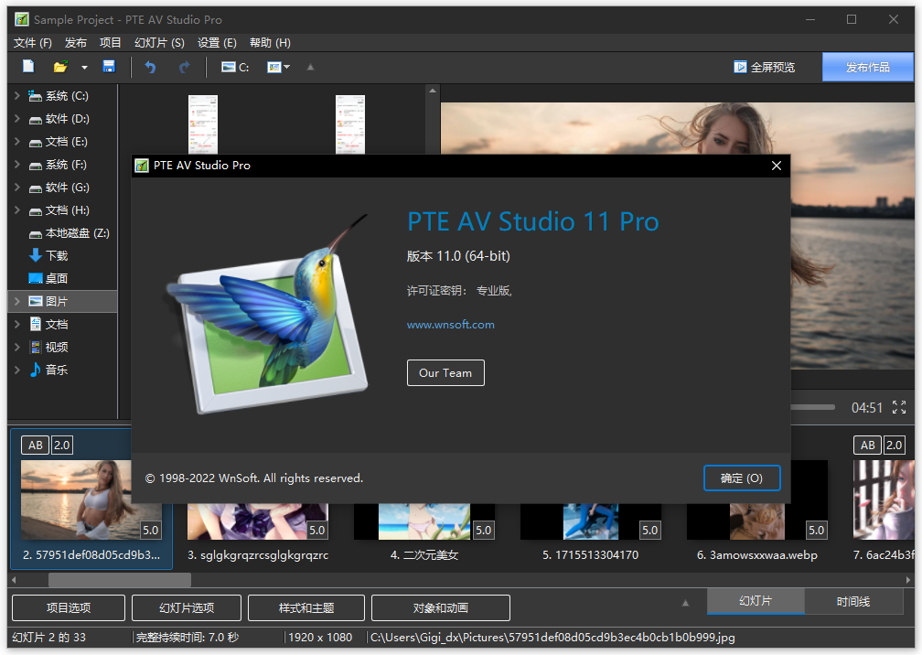Open 幻灯片选项 slide options
This screenshot has width=922, height=655.
[187, 608]
